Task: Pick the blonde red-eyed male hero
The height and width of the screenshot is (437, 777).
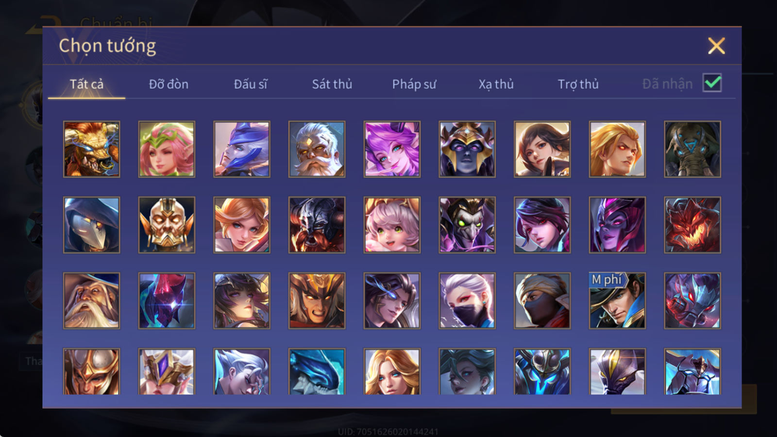Action: click(x=617, y=149)
